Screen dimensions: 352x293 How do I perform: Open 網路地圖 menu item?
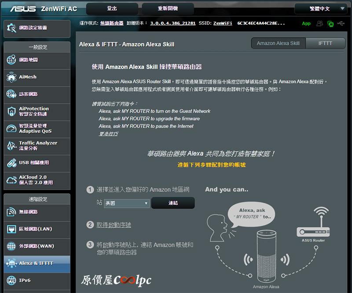[x=37, y=60]
